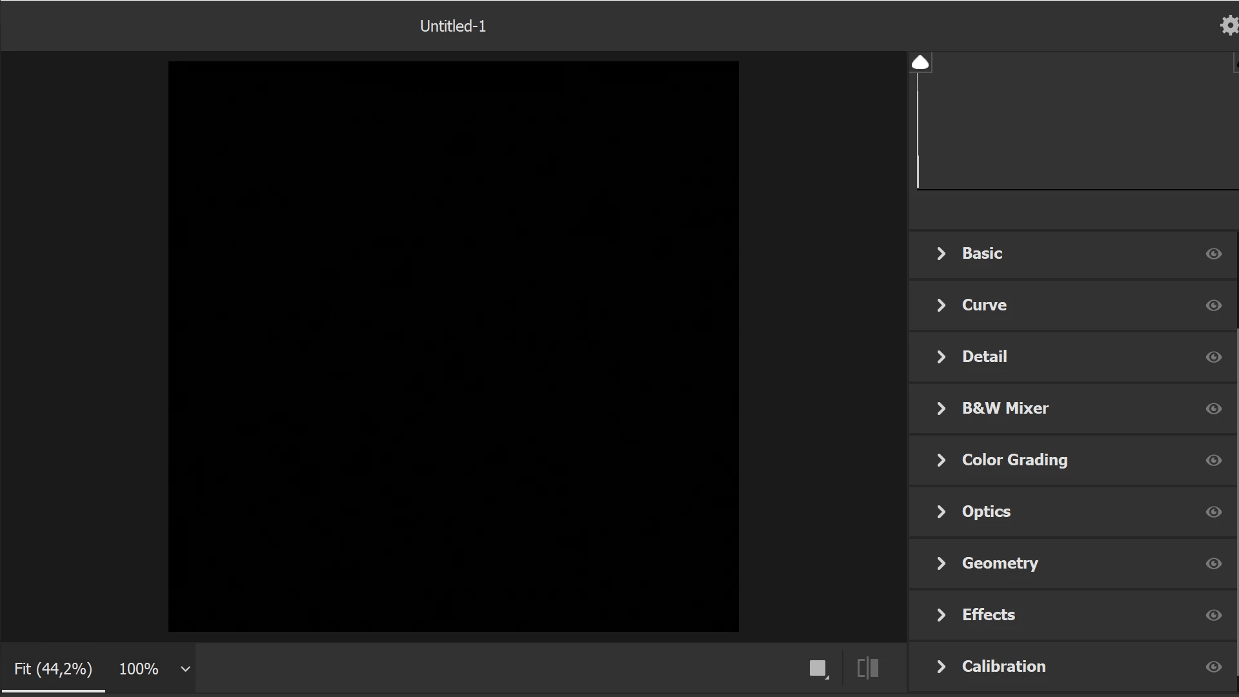The image size is (1239, 697).
Task: Toggle Optics panel eye icon
Action: (1213, 512)
